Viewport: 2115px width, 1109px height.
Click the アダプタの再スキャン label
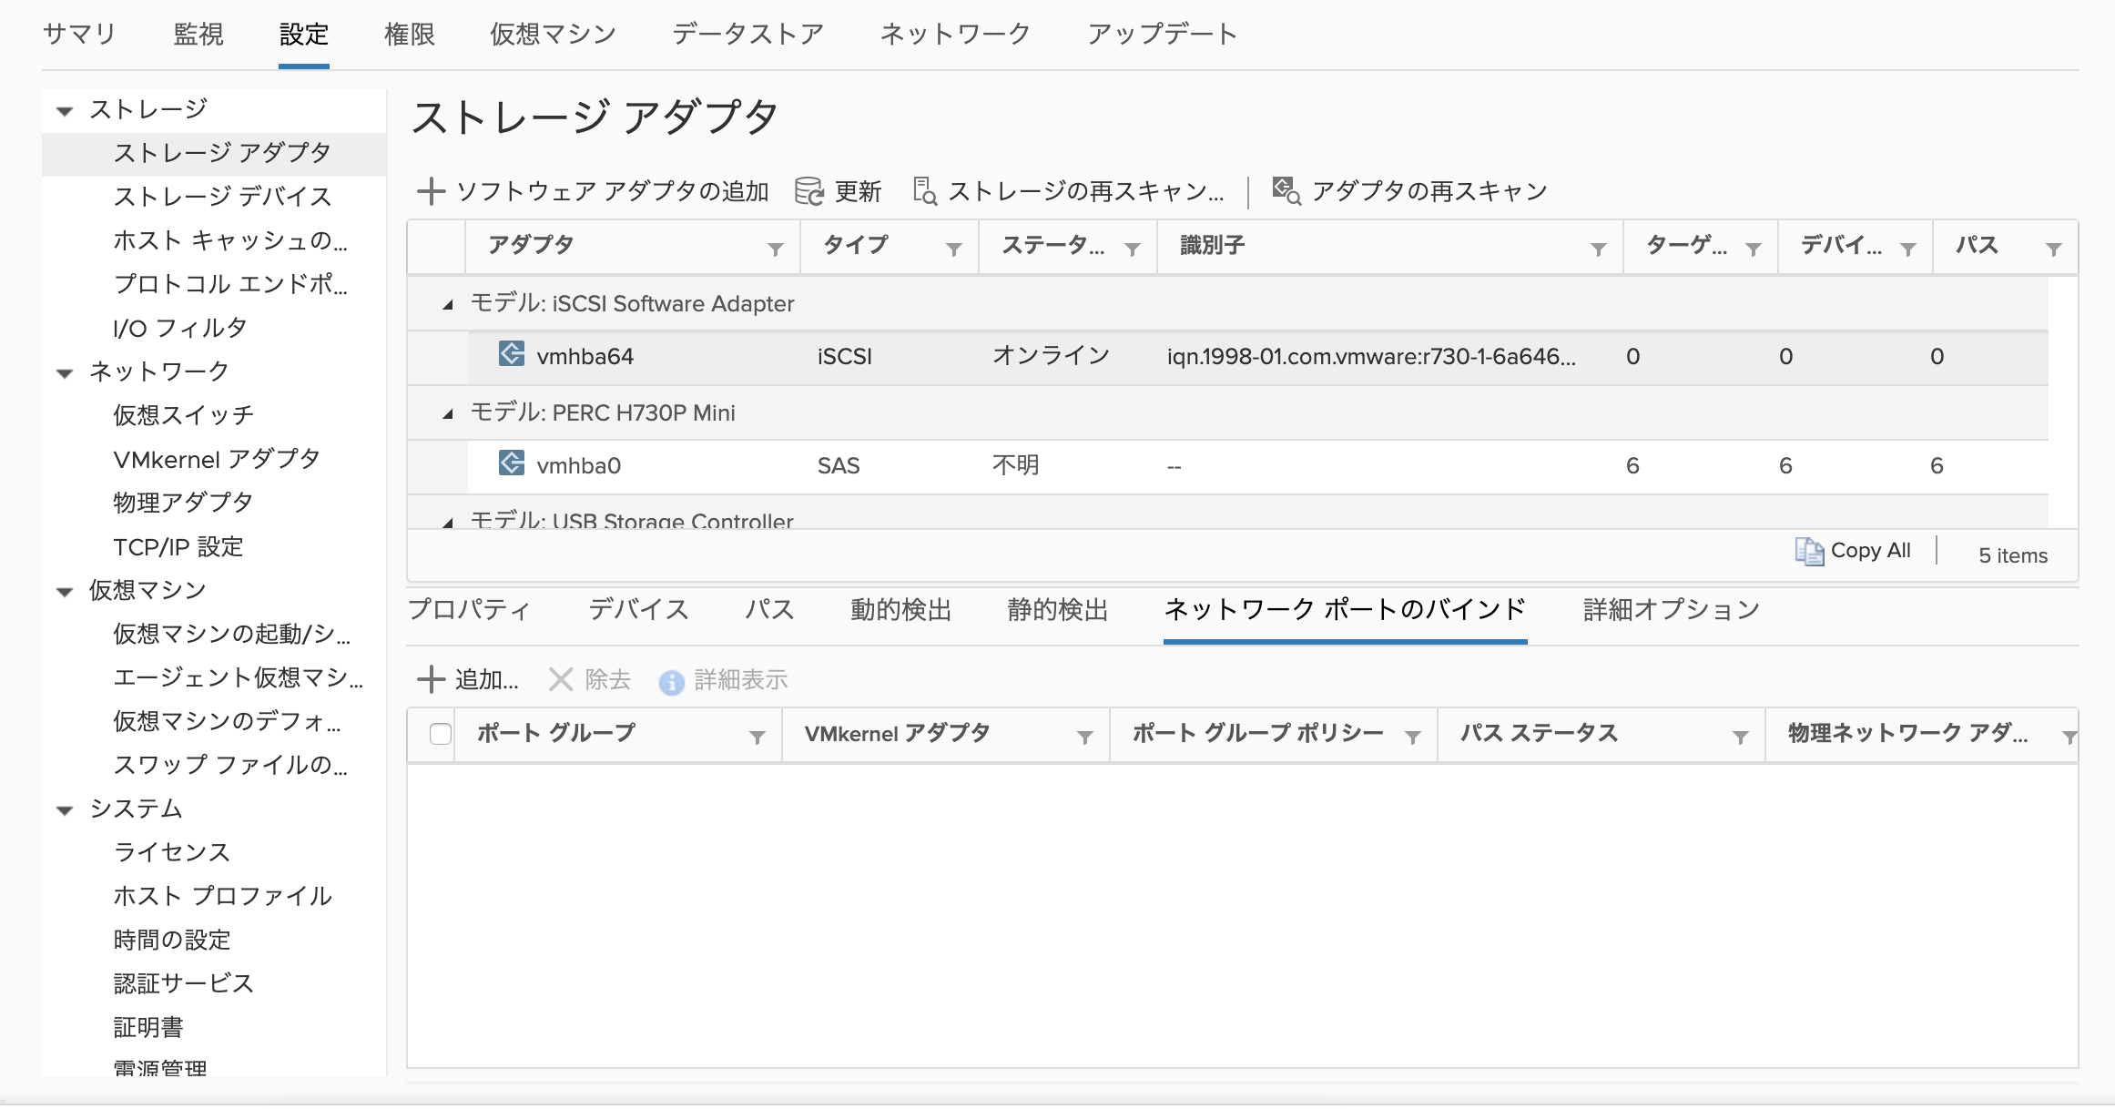1429,191
